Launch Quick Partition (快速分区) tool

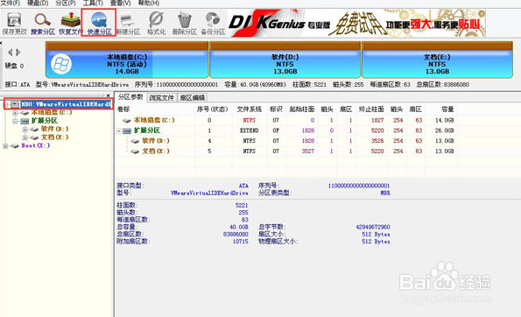tap(99, 24)
